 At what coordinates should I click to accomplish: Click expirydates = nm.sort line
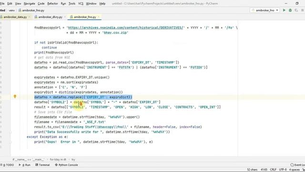66,82
